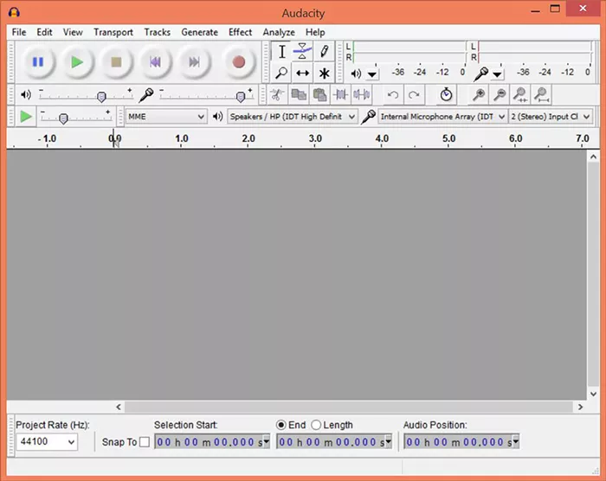Click the Silence Audio icon
The image size is (606, 481).
pyautogui.click(x=362, y=94)
